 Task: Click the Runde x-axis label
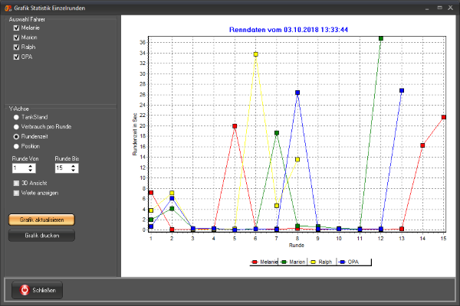(296, 245)
